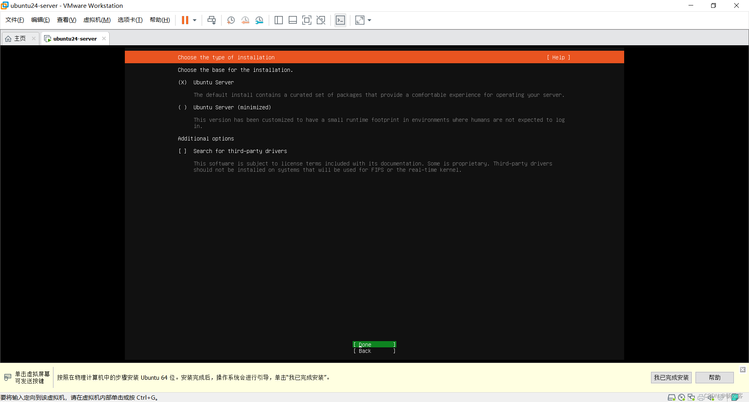Take a snapshot of the virtual machine

coord(231,20)
